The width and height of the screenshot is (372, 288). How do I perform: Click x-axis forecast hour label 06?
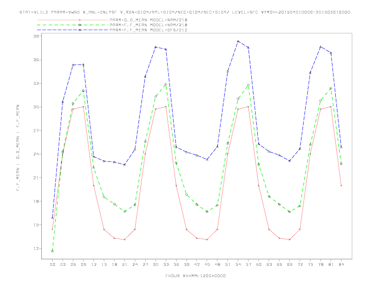point(73,264)
